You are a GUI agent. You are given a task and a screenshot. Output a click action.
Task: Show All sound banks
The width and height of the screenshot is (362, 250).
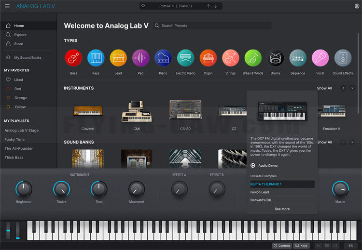coord(325,142)
